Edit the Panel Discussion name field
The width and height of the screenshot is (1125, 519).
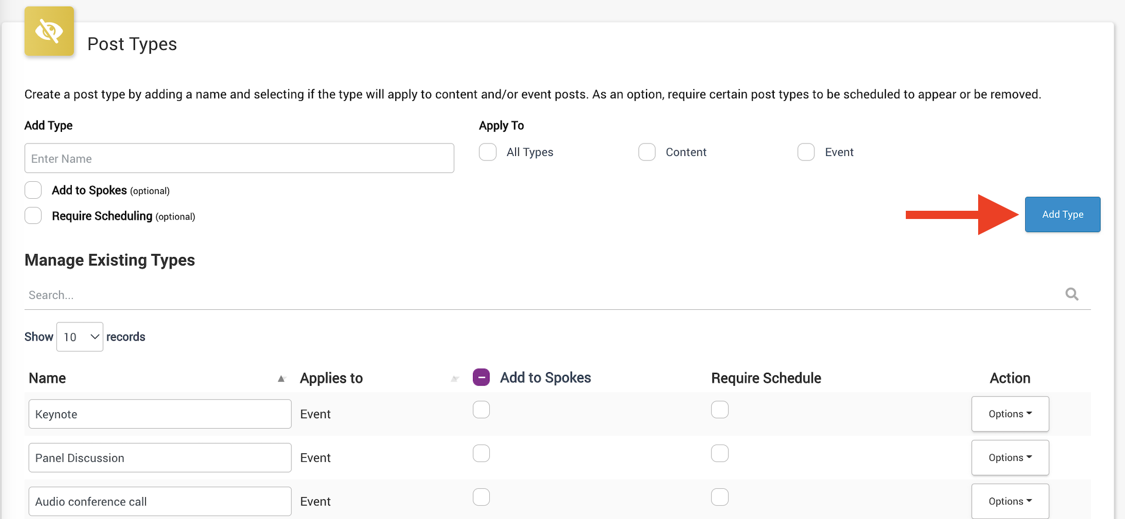click(x=160, y=458)
